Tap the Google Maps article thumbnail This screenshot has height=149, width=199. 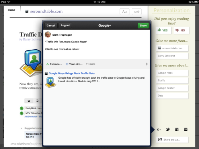click(51, 83)
